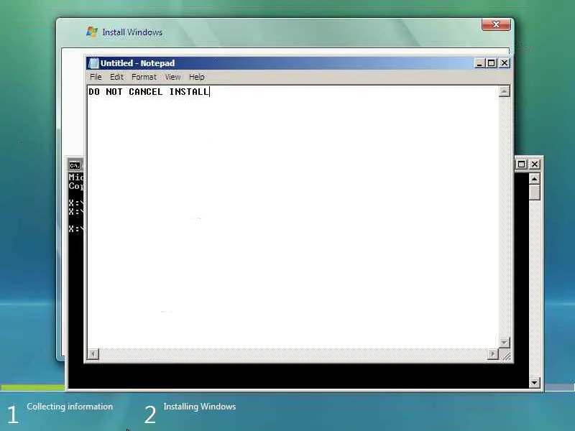Click the text 'DO NOT CANCEL INSTALL'
This screenshot has height=431, width=575.
click(x=149, y=92)
